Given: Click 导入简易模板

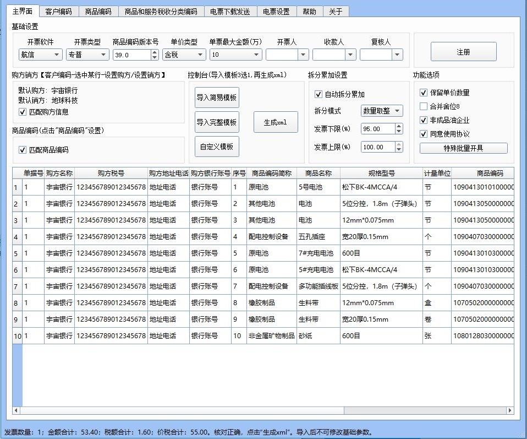Looking at the screenshot, I should [x=217, y=97].
